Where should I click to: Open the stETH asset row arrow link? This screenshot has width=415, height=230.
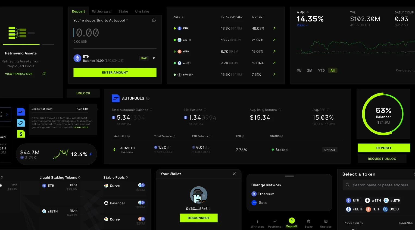274,40
